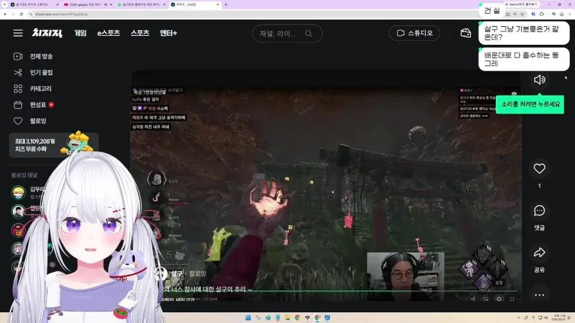Go back in the browser
The width and height of the screenshot is (575, 323).
tap(5, 14)
